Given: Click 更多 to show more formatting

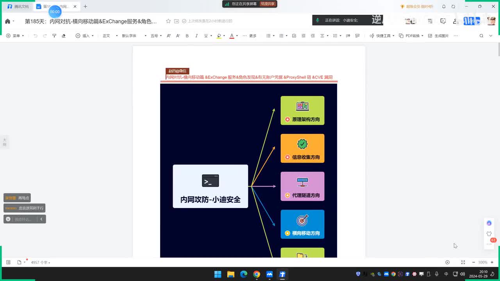Looking at the screenshot, I should pos(250,36).
